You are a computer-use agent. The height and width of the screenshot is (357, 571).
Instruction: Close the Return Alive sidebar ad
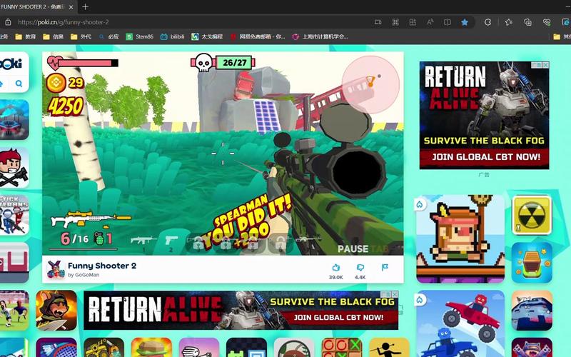[x=545, y=65]
